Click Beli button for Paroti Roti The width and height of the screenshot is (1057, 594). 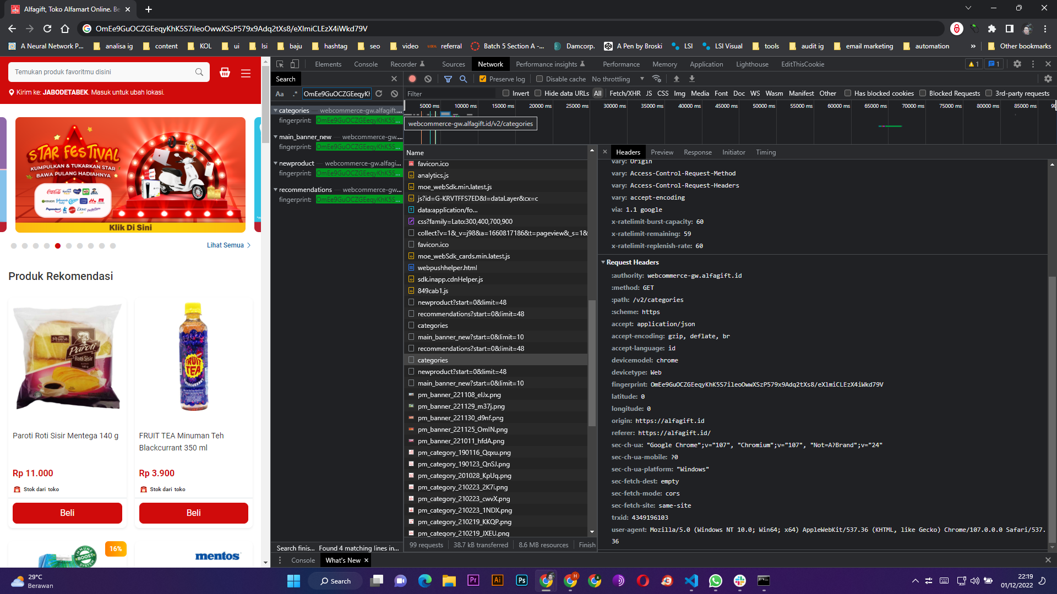[x=67, y=513]
